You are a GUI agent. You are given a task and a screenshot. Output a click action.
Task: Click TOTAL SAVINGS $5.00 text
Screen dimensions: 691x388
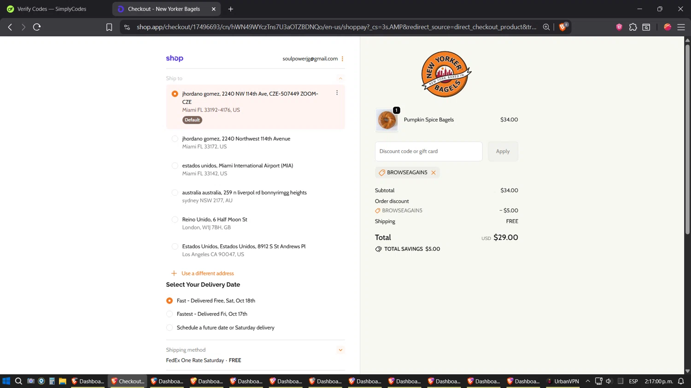coord(412,249)
